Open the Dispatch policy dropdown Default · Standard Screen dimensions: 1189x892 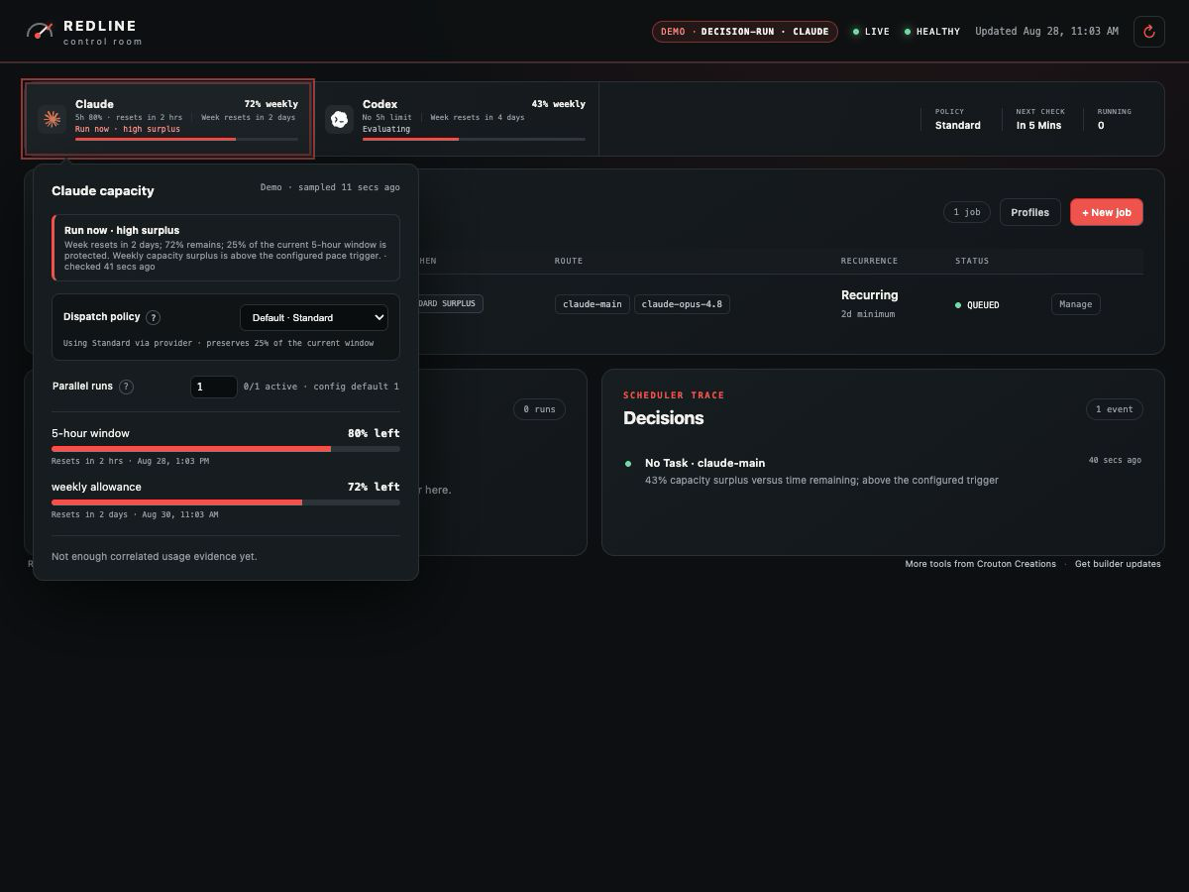pos(314,317)
